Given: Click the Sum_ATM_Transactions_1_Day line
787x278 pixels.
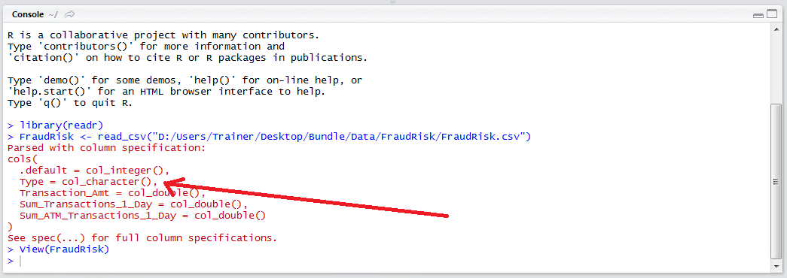Looking at the screenshot, I should tap(142, 216).
